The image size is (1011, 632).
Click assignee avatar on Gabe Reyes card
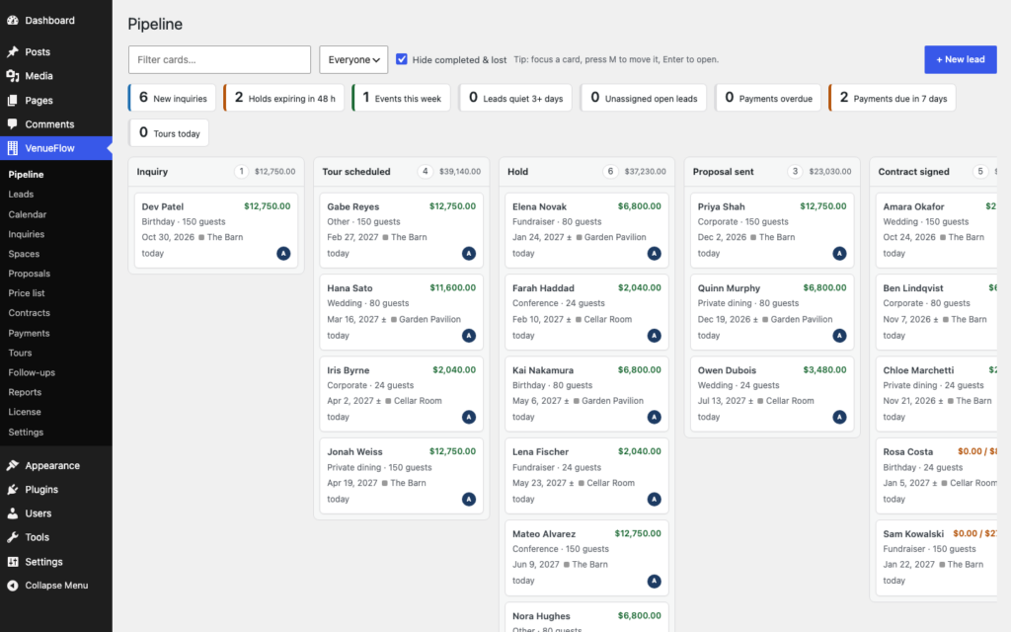[x=469, y=254]
